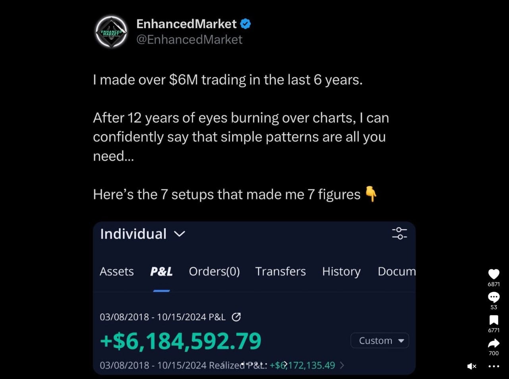Tap the share arrow icon
The image size is (509, 379).
(x=494, y=343)
